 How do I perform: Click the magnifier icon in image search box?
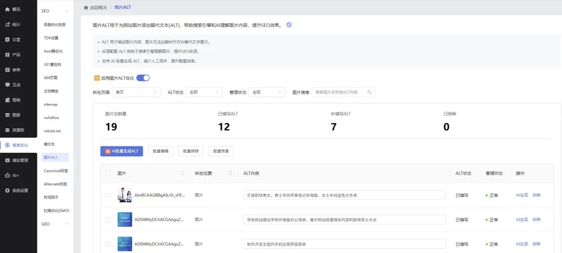(369, 92)
